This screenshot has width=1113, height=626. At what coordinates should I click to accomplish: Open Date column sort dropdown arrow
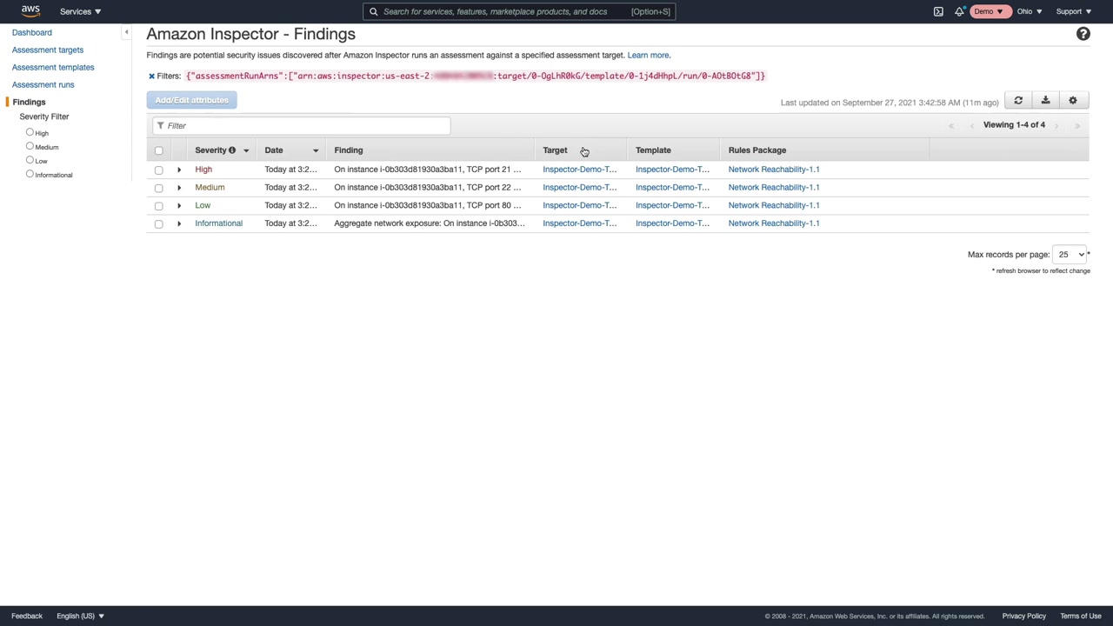316,150
